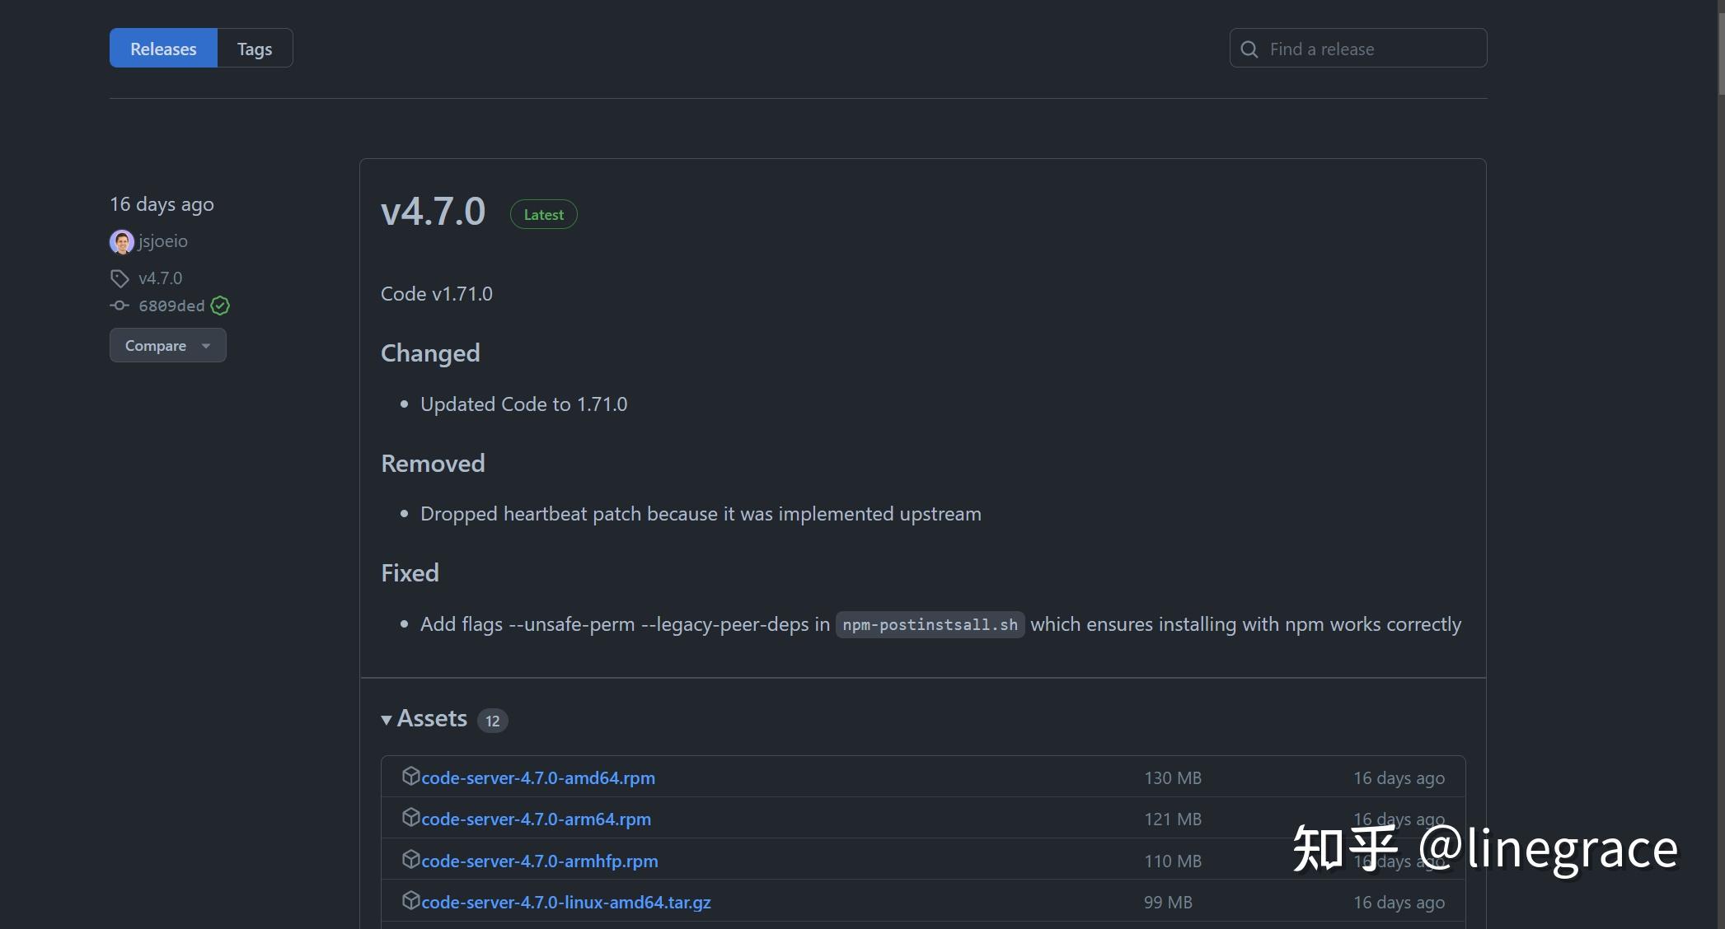1725x929 pixels.
Task: Click the commit icon beside 6809ded
Action: click(x=120, y=306)
